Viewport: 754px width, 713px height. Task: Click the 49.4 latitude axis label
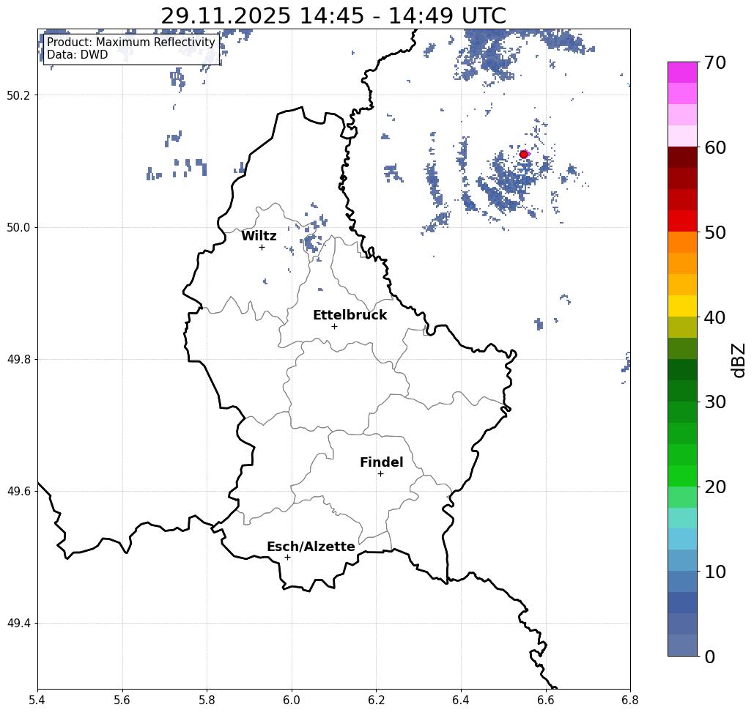18,624
